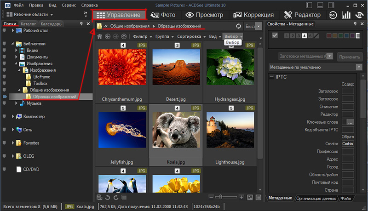The width and height of the screenshot is (368, 211).
Task: Toggle easy-select marker next to Рабочий стол
Action: coord(4,30)
